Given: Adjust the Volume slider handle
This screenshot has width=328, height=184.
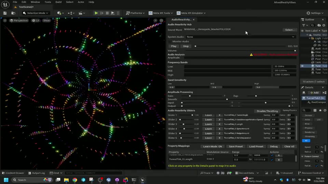Looking at the screenshot, I should [x=295, y=51].
